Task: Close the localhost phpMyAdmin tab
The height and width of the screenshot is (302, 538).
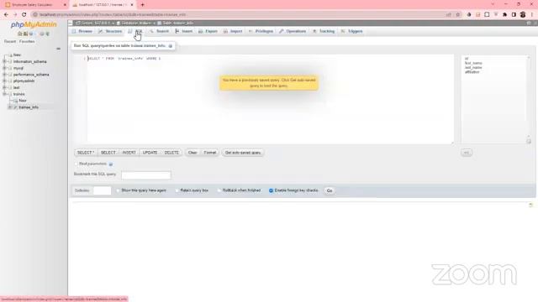Action: [x=132, y=5]
